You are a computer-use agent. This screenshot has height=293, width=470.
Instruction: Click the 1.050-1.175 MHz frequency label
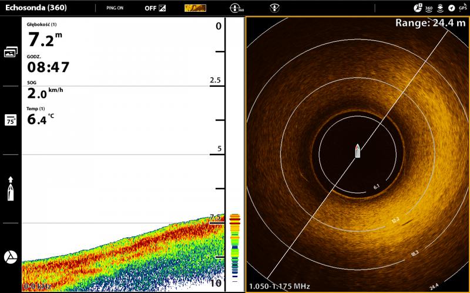coord(279,286)
